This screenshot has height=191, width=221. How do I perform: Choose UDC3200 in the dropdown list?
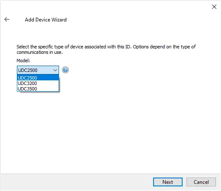[38, 83]
